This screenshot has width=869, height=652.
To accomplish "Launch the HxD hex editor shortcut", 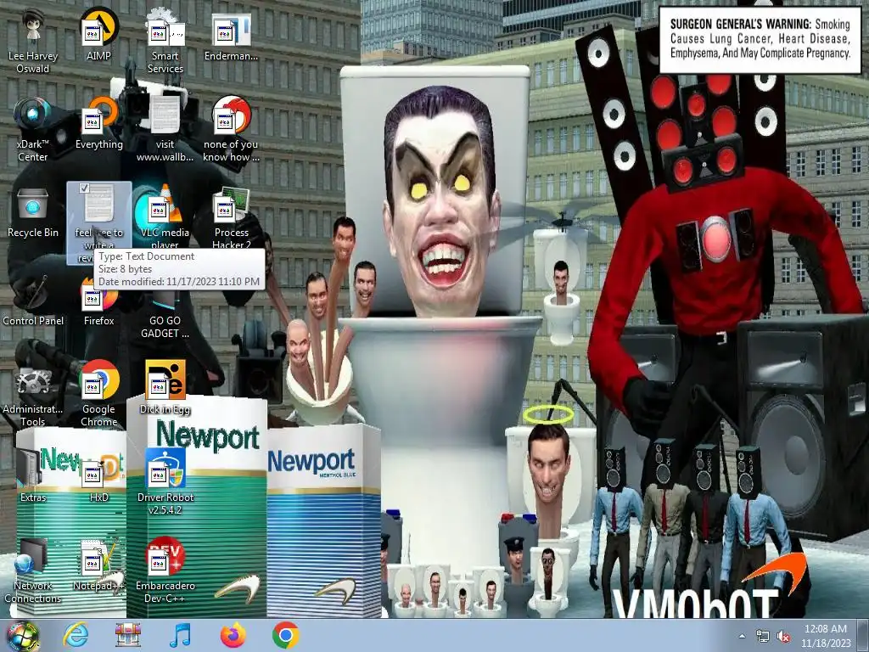I will click(98, 477).
